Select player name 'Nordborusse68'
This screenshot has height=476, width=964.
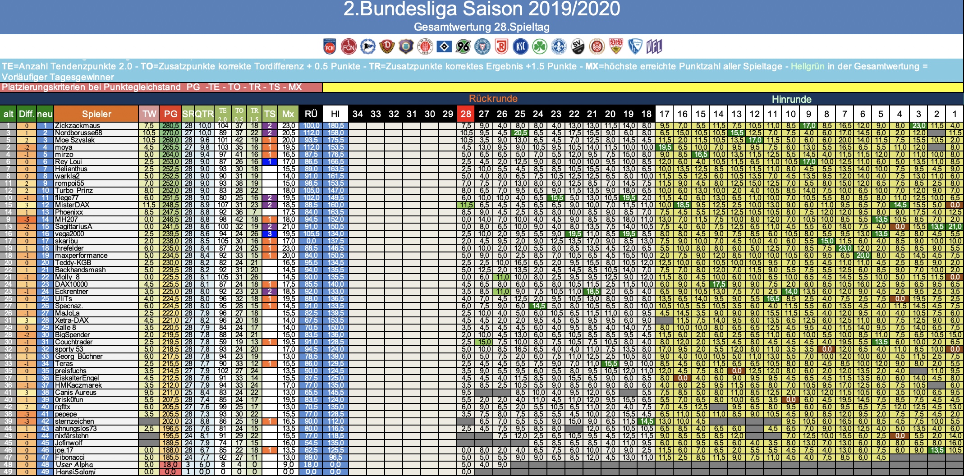[78, 133]
